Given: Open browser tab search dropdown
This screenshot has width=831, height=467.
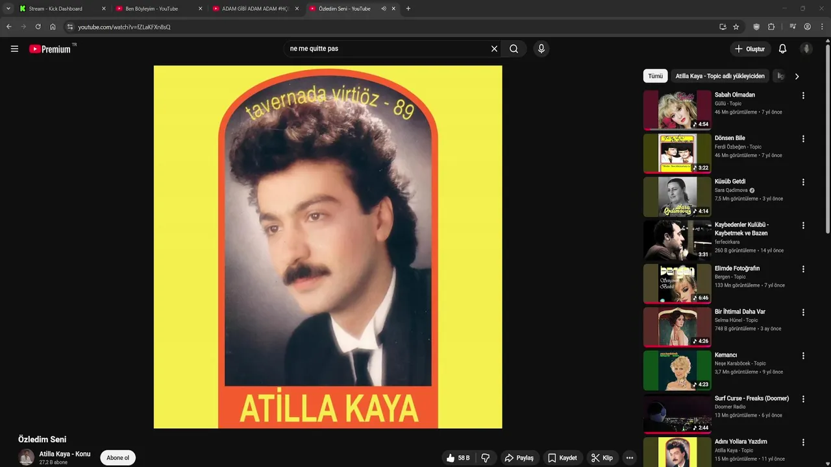Looking at the screenshot, I should [x=8, y=8].
